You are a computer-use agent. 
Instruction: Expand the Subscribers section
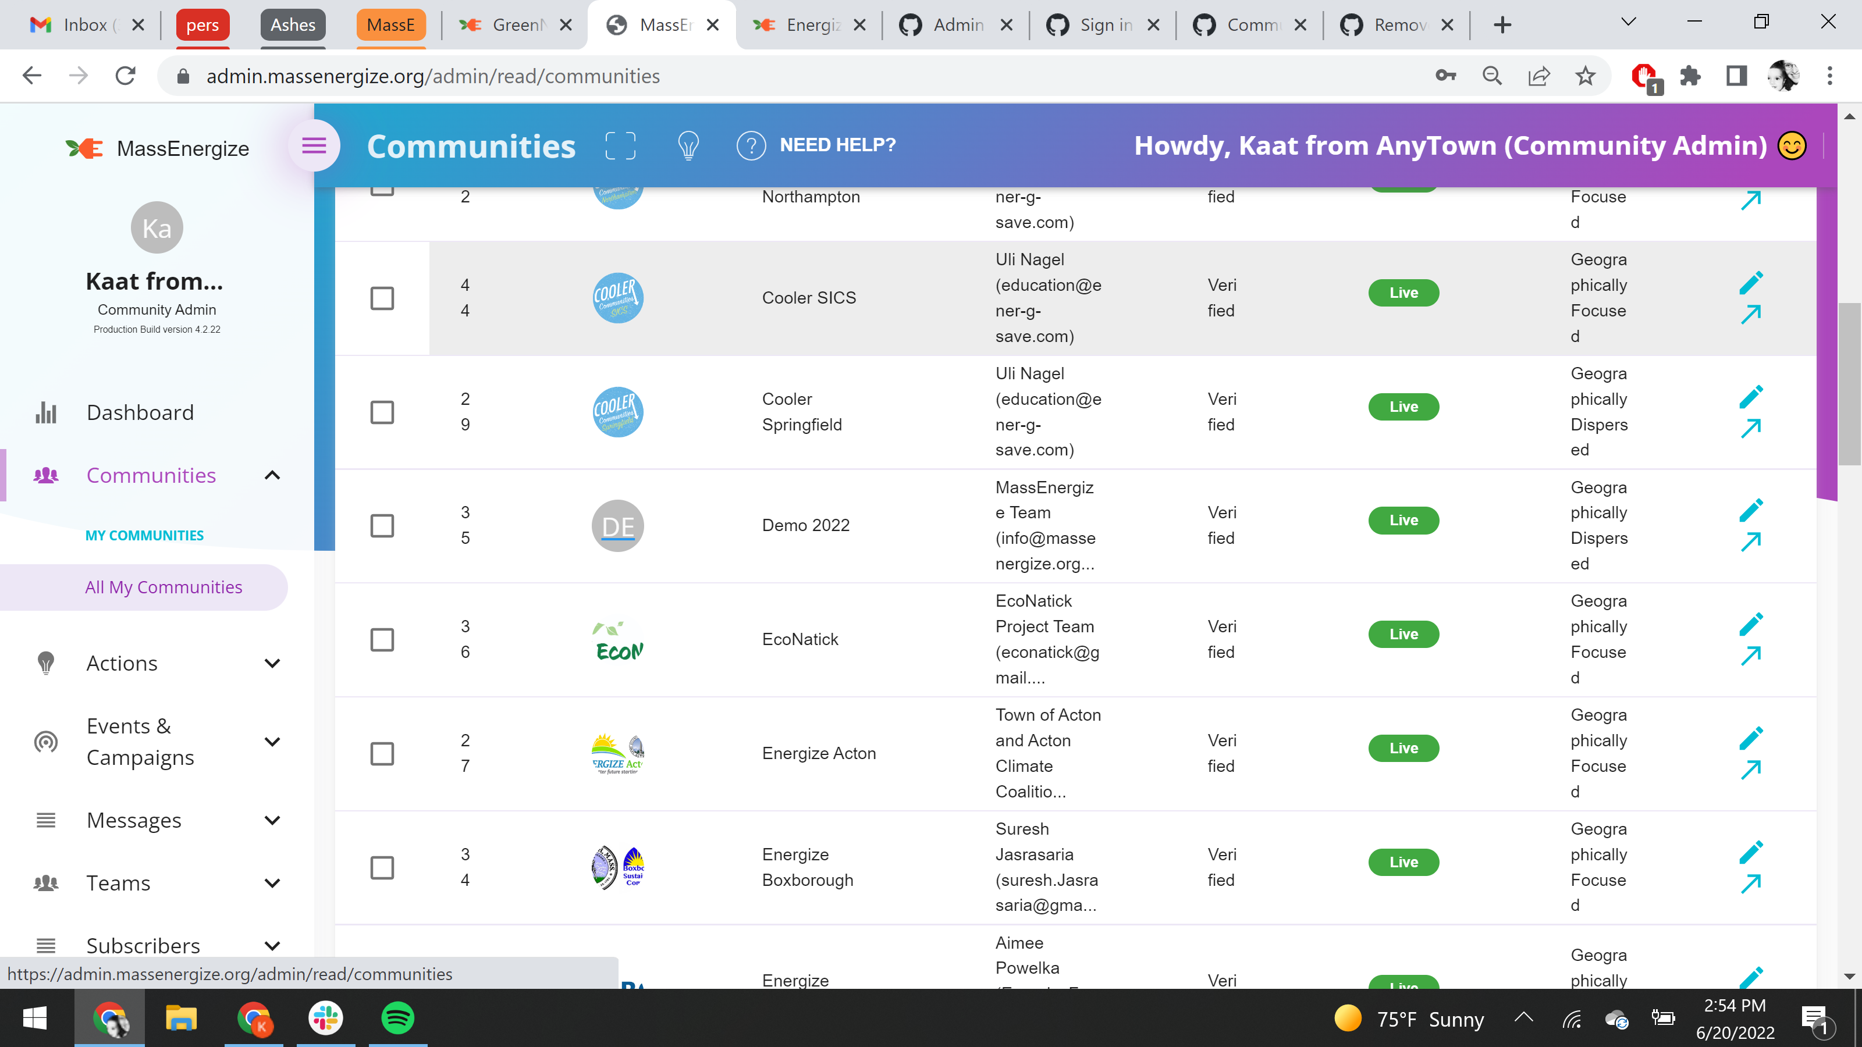pyautogui.click(x=272, y=945)
